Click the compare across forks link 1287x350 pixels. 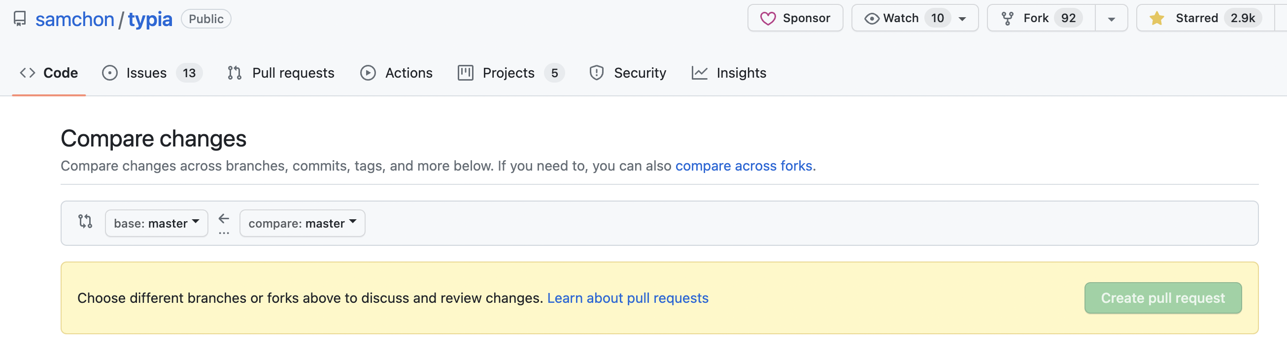pyautogui.click(x=744, y=166)
